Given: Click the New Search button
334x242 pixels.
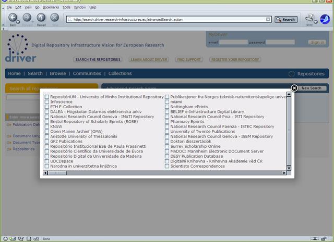Looking at the screenshot, I should click(312, 88).
